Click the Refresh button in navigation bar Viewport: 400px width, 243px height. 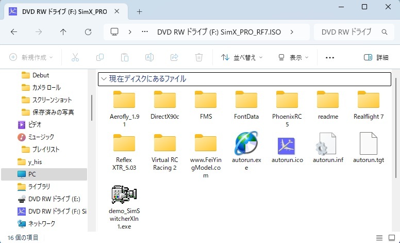pyautogui.click(x=88, y=32)
